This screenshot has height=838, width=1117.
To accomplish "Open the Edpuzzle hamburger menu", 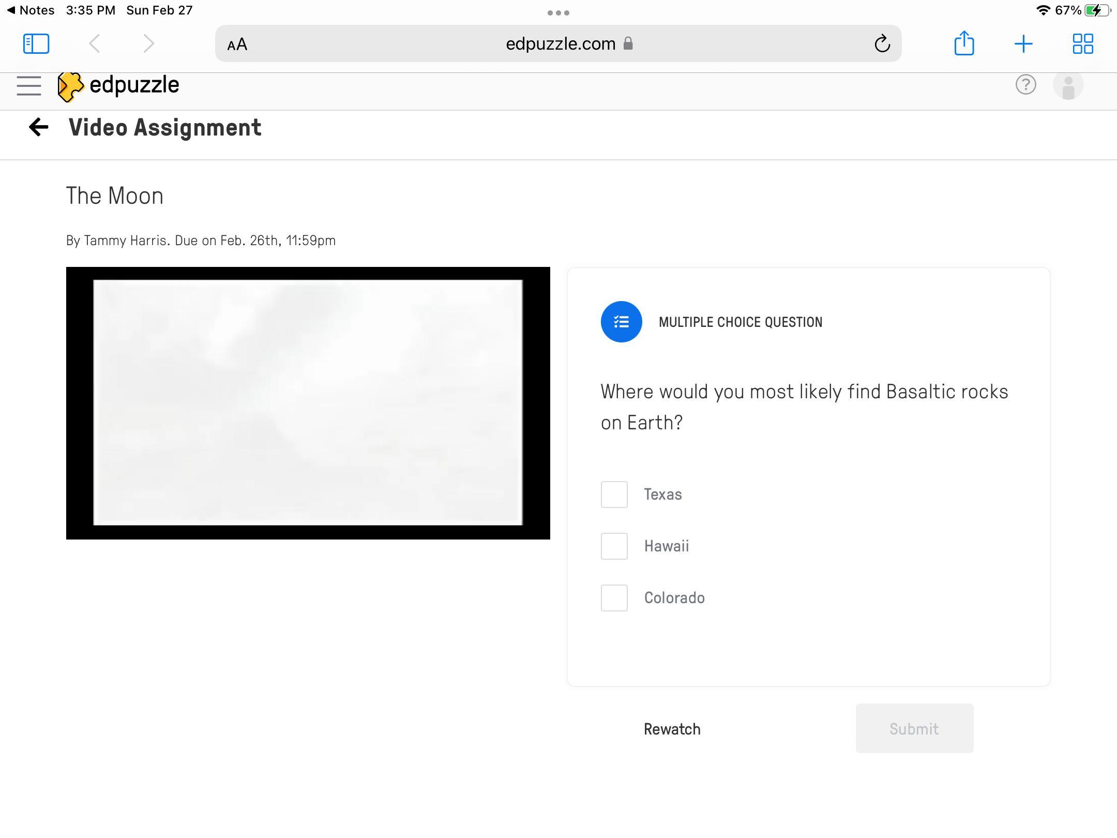I will click(29, 85).
